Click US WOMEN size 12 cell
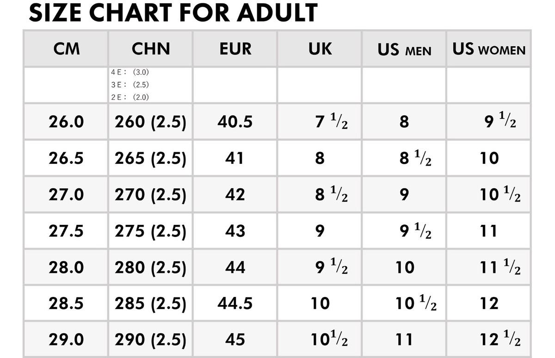Viewport: 555px width, 358px height. tap(489, 303)
